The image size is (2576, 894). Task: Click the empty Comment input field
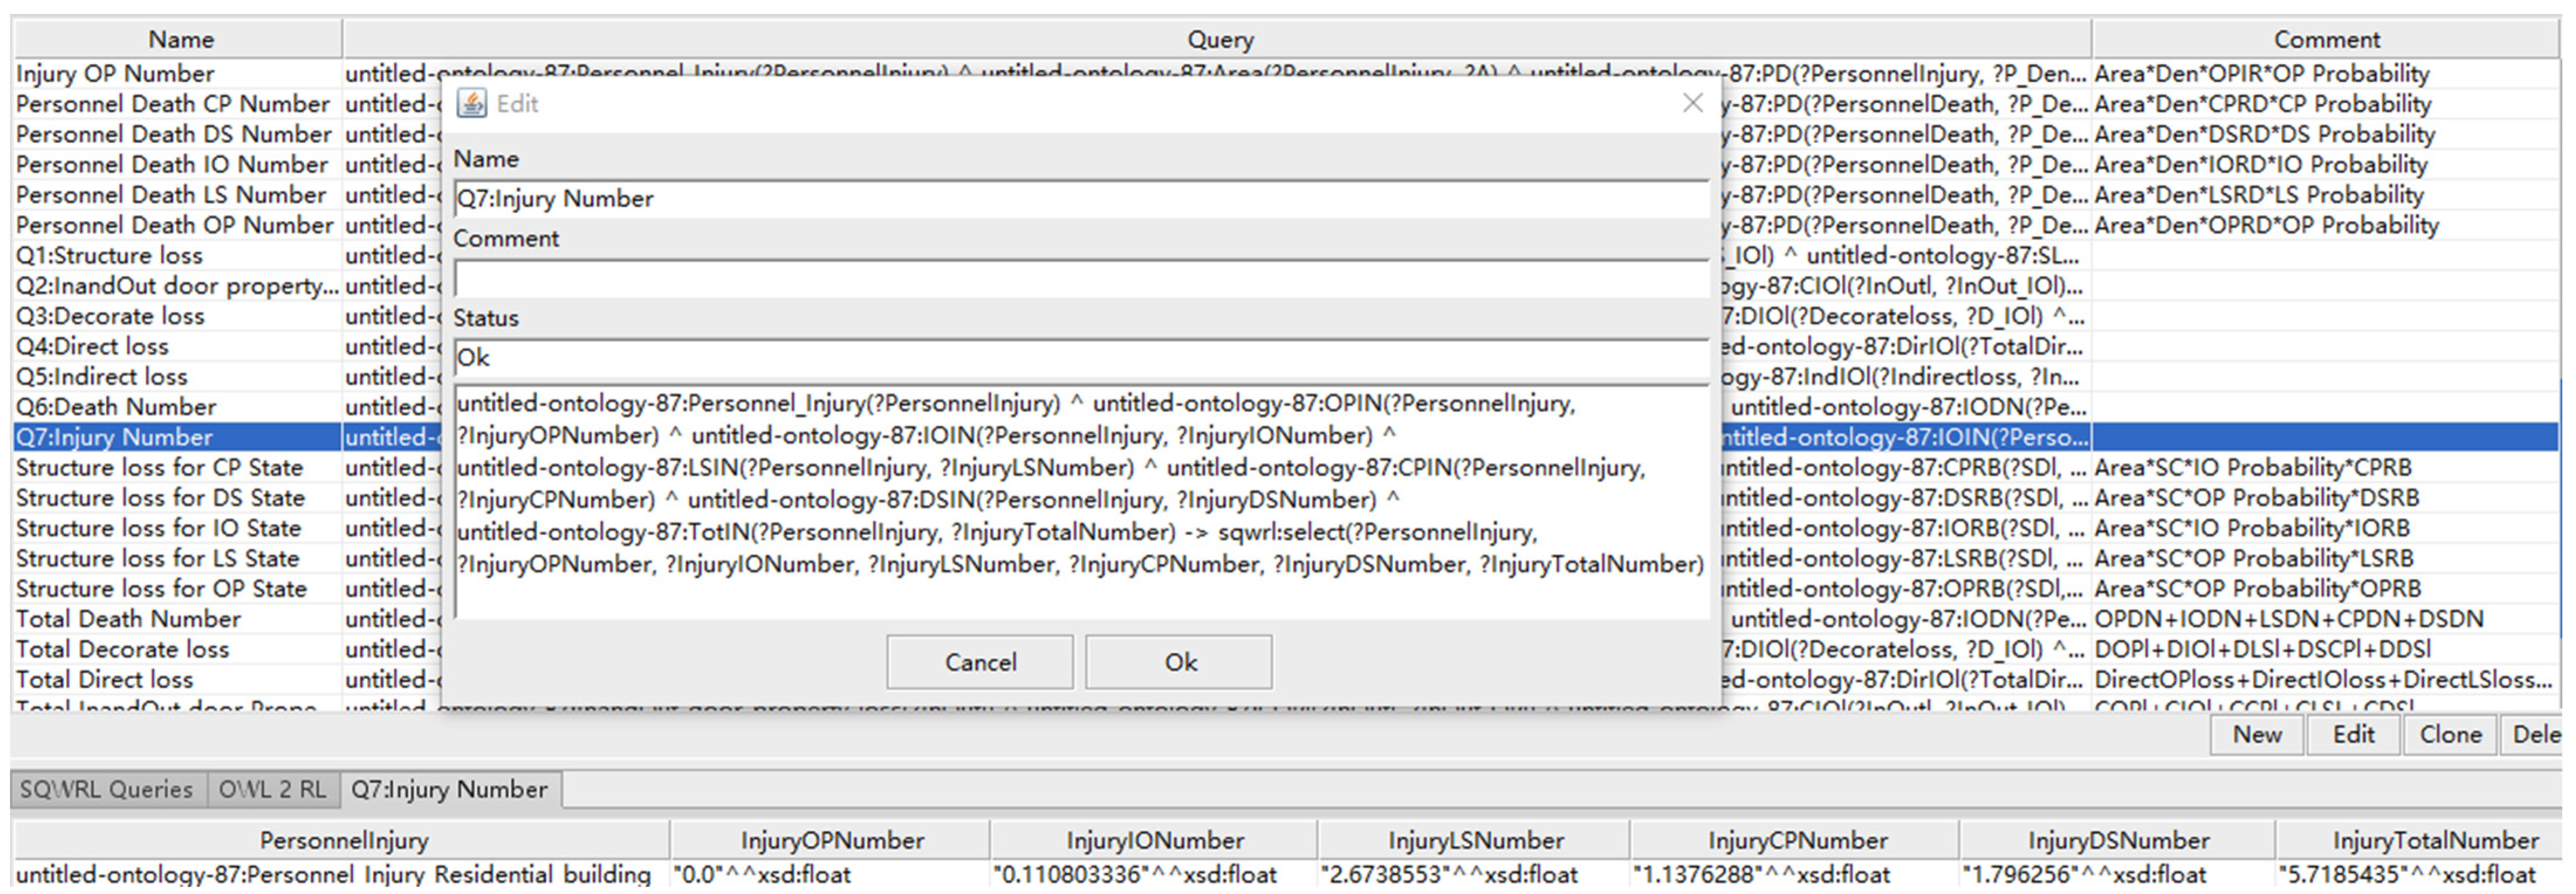point(1080,279)
